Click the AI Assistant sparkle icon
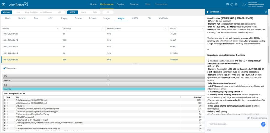The image size is (270, 133). coord(4,68)
